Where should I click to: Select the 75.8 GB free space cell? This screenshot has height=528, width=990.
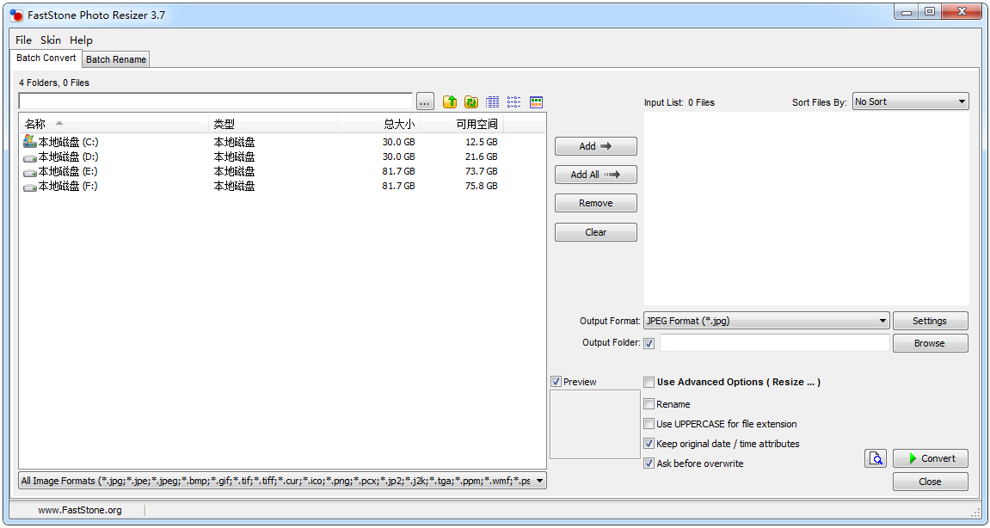(481, 187)
